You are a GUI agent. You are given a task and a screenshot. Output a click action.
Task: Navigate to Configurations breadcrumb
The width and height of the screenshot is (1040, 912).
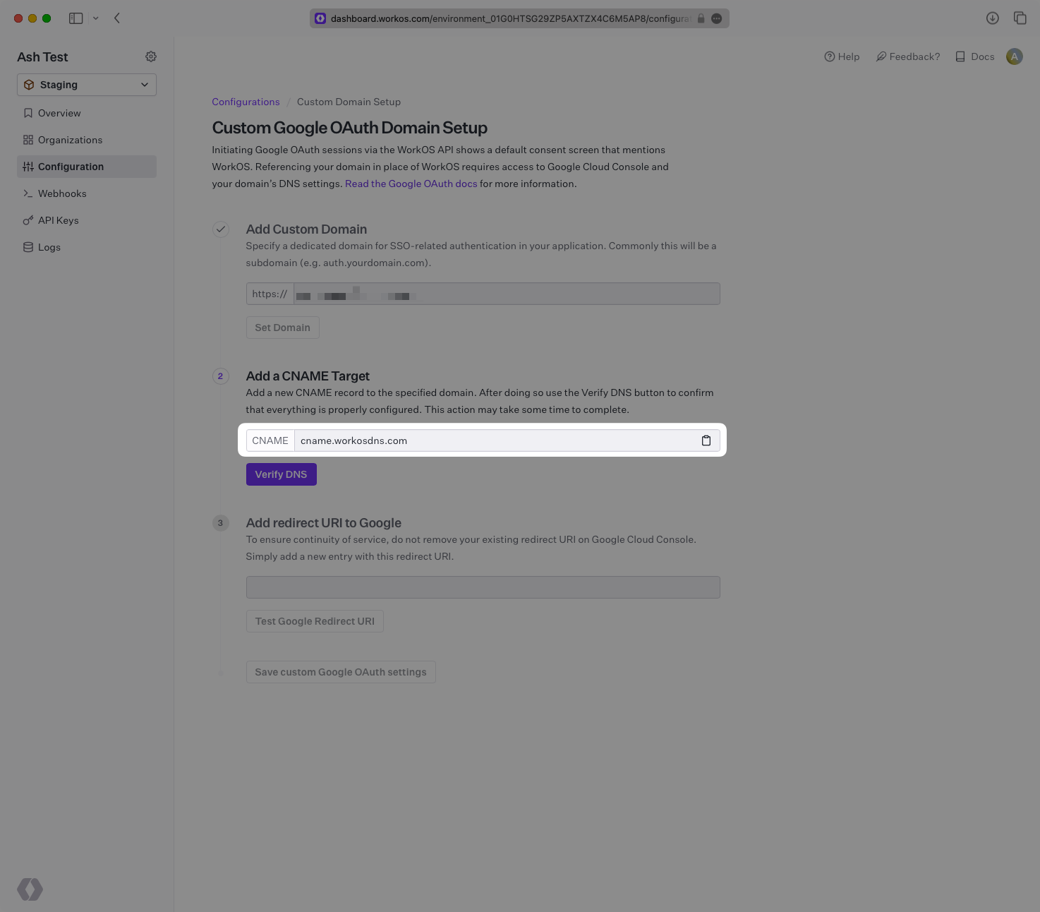point(246,102)
